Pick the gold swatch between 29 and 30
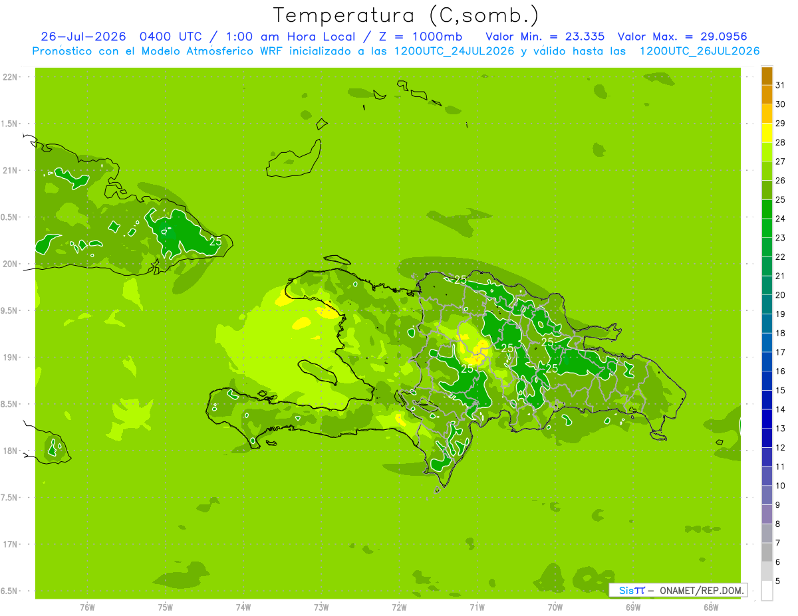The width and height of the screenshot is (798, 616). click(x=767, y=114)
